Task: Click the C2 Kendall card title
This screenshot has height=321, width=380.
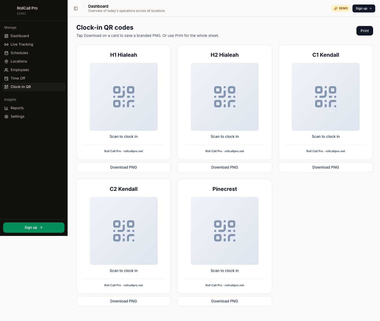Action: coord(124,189)
